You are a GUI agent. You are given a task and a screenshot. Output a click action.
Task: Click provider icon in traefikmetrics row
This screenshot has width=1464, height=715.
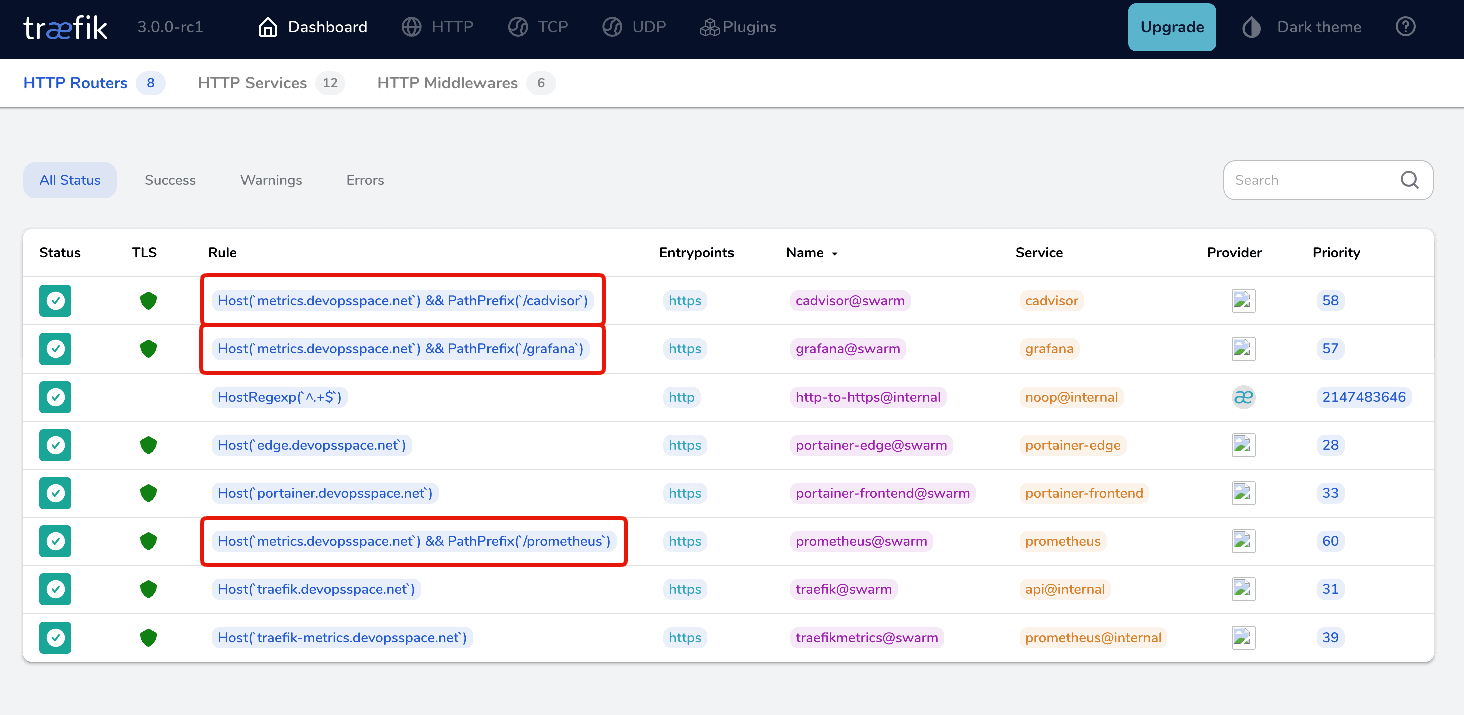pyautogui.click(x=1243, y=638)
